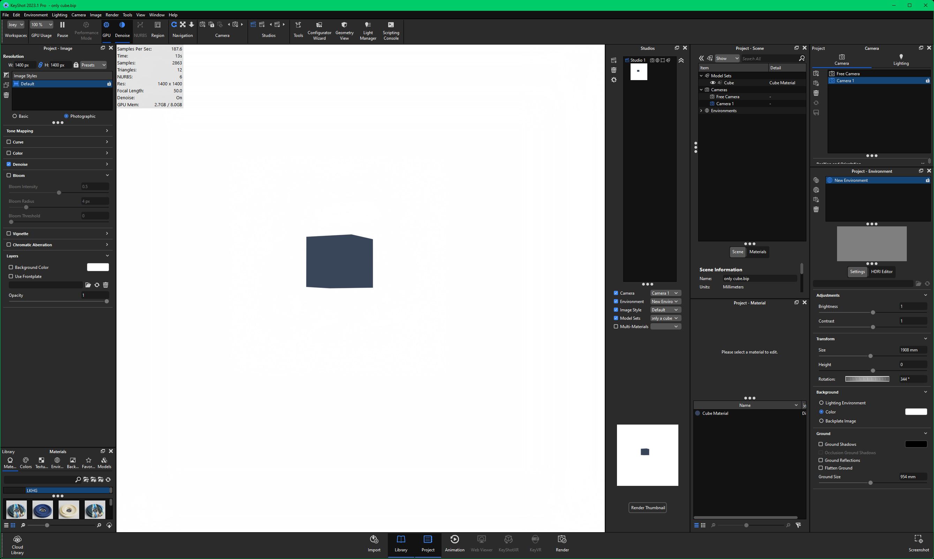
Task: Enable Chromatic Aberration checkbox
Action: click(x=9, y=245)
